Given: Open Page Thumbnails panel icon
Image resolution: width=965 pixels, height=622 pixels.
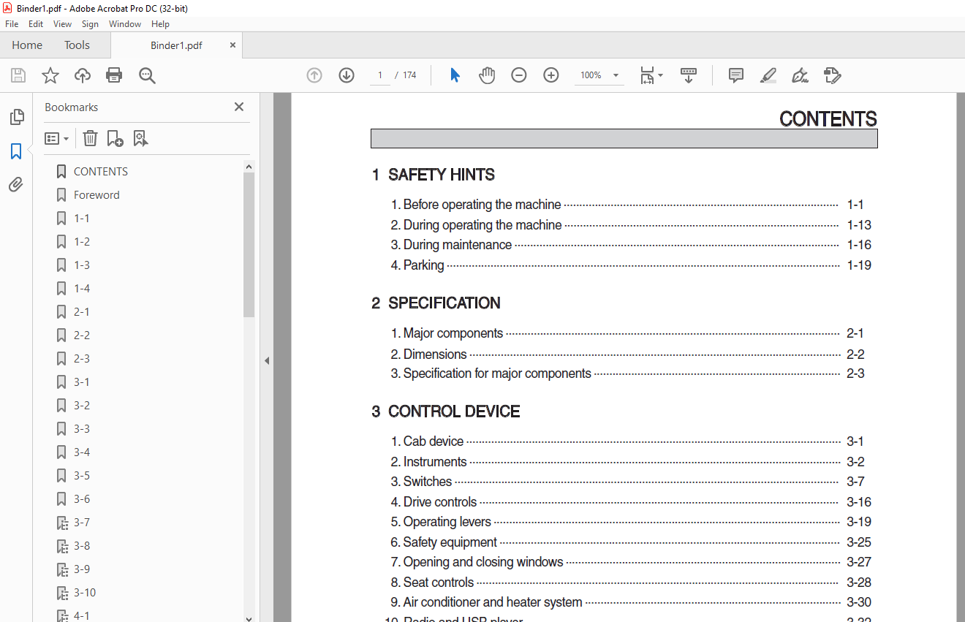Looking at the screenshot, I should [16, 117].
